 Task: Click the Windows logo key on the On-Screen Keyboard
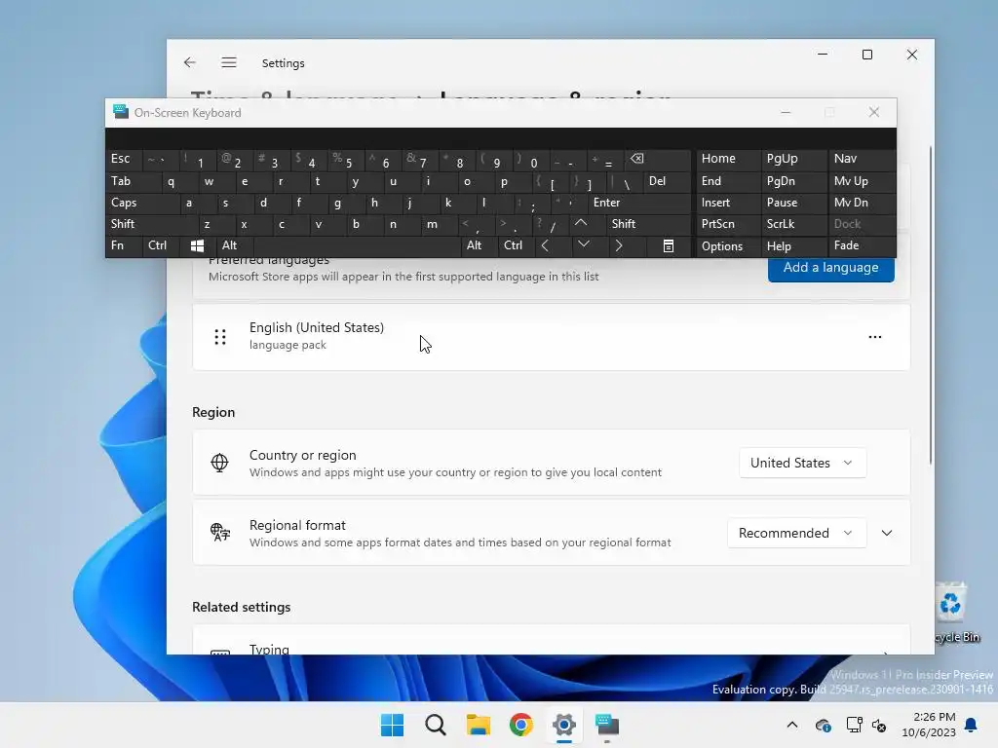pos(197,246)
